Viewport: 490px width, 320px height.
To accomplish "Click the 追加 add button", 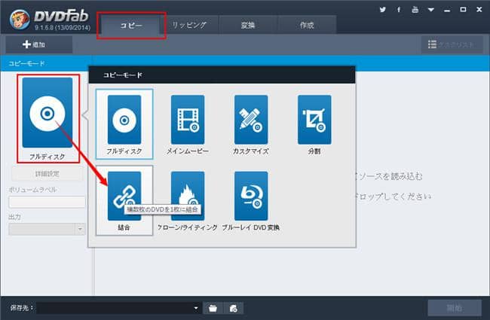I will 39,44.
